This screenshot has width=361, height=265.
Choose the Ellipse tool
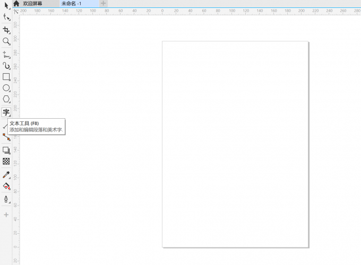(6, 88)
